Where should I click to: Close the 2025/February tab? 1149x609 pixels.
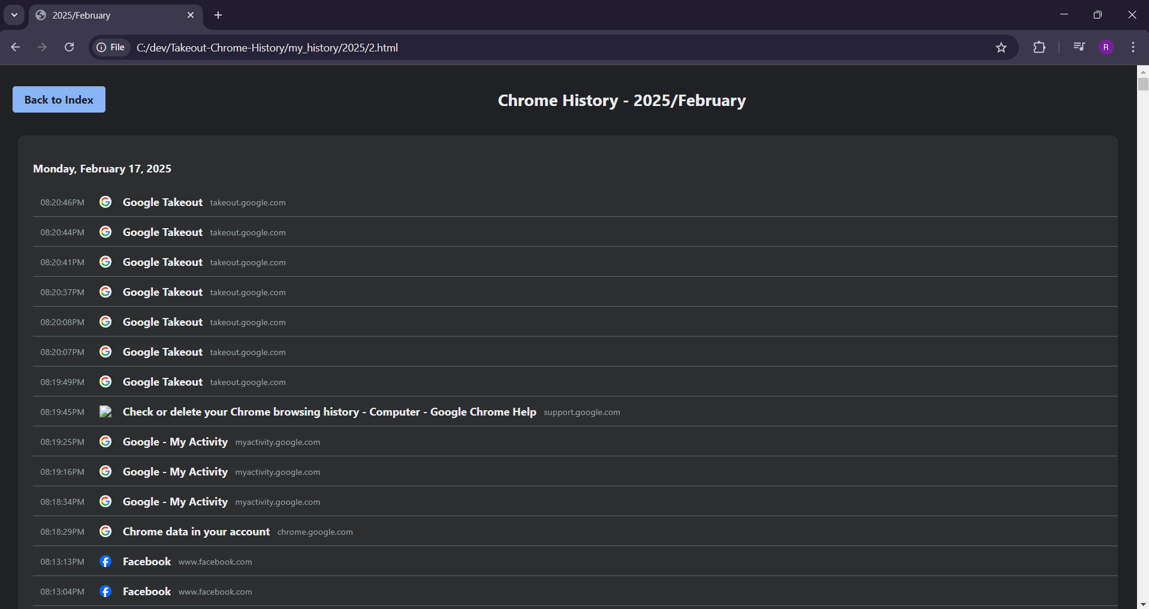click(191, 15)
